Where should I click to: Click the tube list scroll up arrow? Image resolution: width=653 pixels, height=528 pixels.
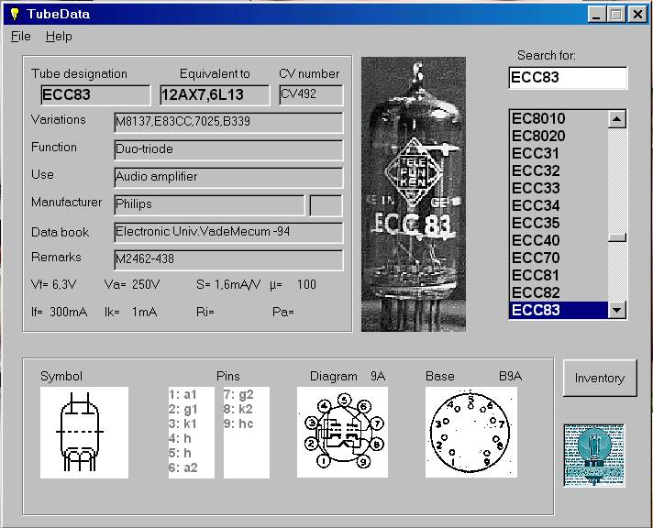616,119
